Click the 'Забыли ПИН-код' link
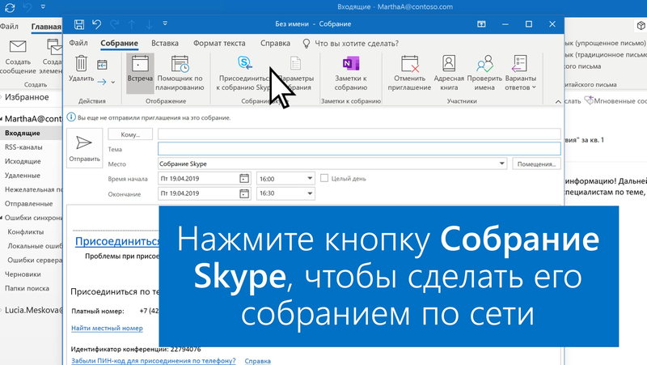Viewport: 647px width, 365px height. pyautogui.click(x=153, y=360)
